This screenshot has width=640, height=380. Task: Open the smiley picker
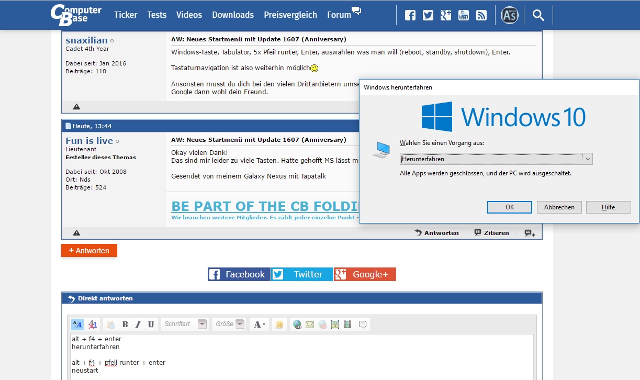(279, 325)
